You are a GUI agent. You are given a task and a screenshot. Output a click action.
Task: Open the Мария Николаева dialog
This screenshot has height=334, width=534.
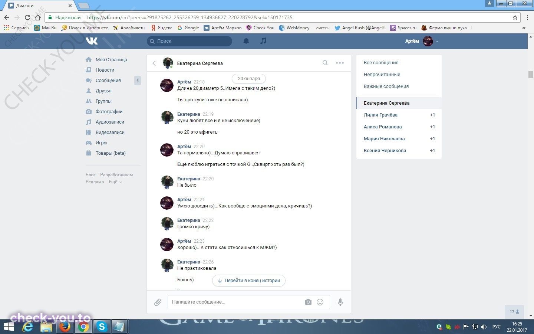coord(399,139)
